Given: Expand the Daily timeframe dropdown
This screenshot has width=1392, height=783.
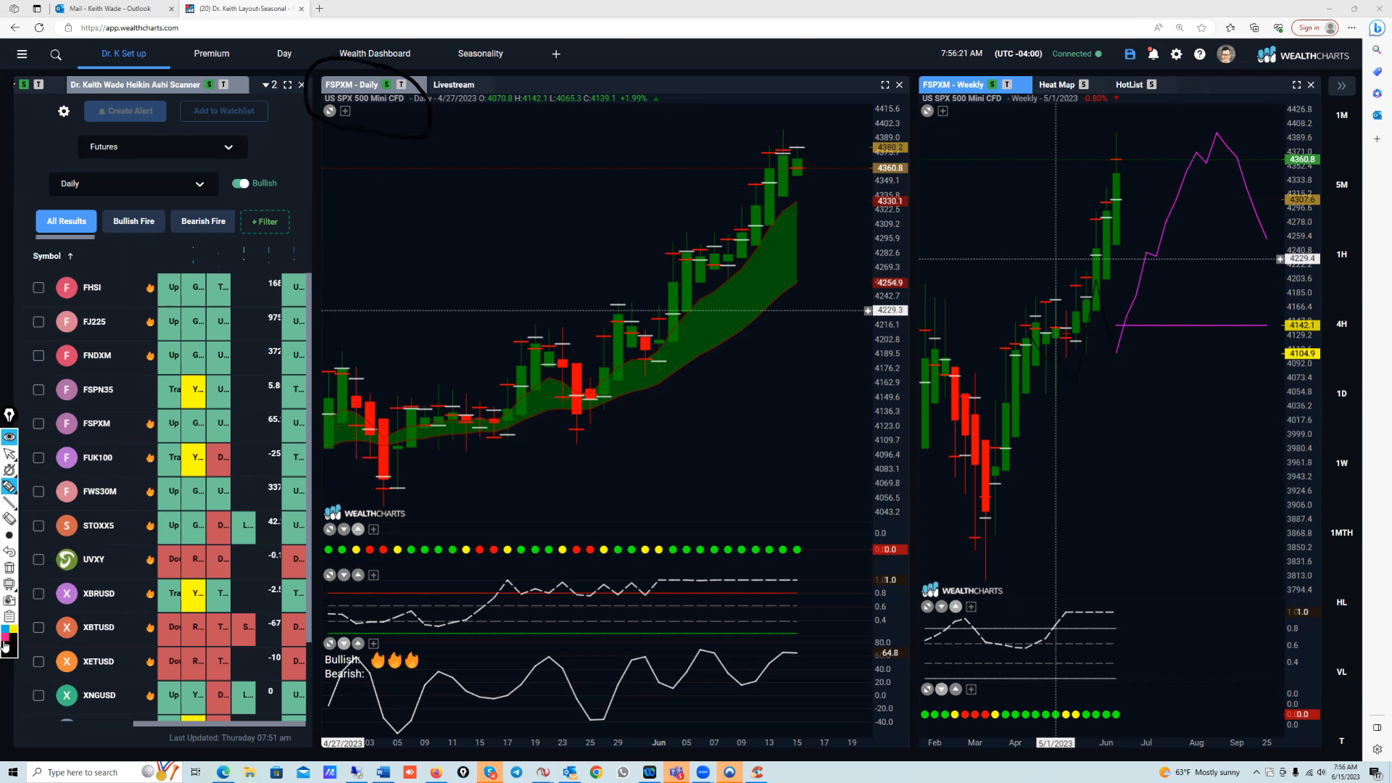Looking at the screenshot, I should (x=133, y=184).
